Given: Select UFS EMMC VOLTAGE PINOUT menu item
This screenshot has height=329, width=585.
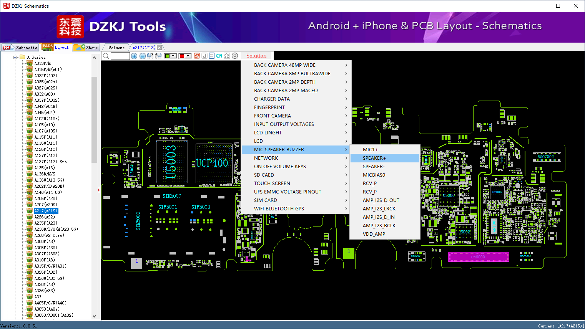Looking at the screenshot, I should (295, 192).
